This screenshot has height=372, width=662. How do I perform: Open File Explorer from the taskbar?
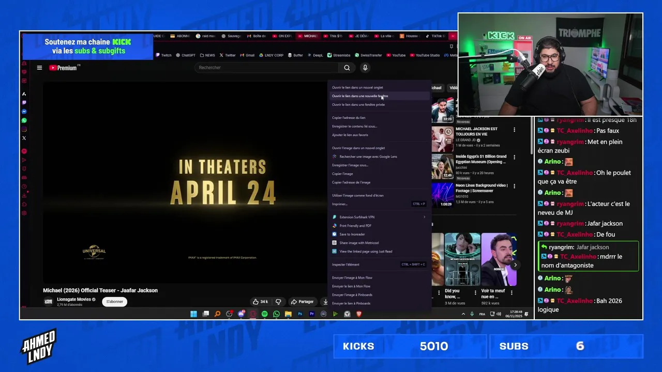[x=288, y=314]
